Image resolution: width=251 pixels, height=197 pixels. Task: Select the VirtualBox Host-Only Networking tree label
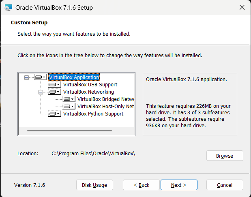[x=105, y=107]
